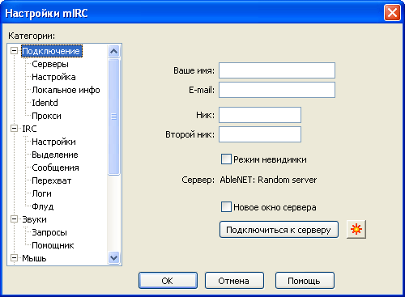Open help with the Помощь button
Viewport: 405px width, 297px height.
(305, 281)
